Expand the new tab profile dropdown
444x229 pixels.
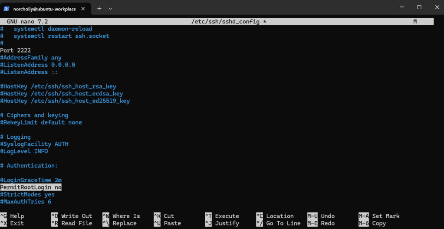click(x=110, y=8)
